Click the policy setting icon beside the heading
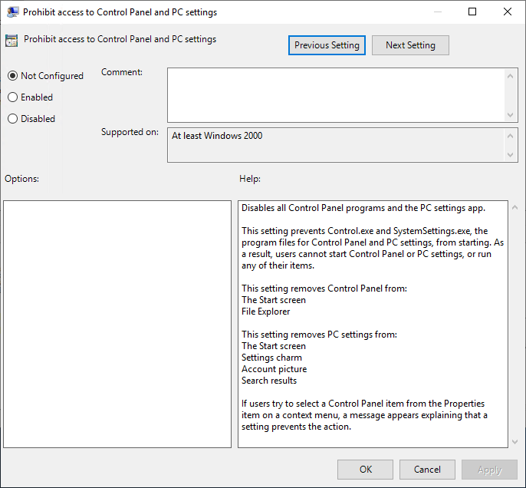The image size is (526, 488). (x=12, y=41)
